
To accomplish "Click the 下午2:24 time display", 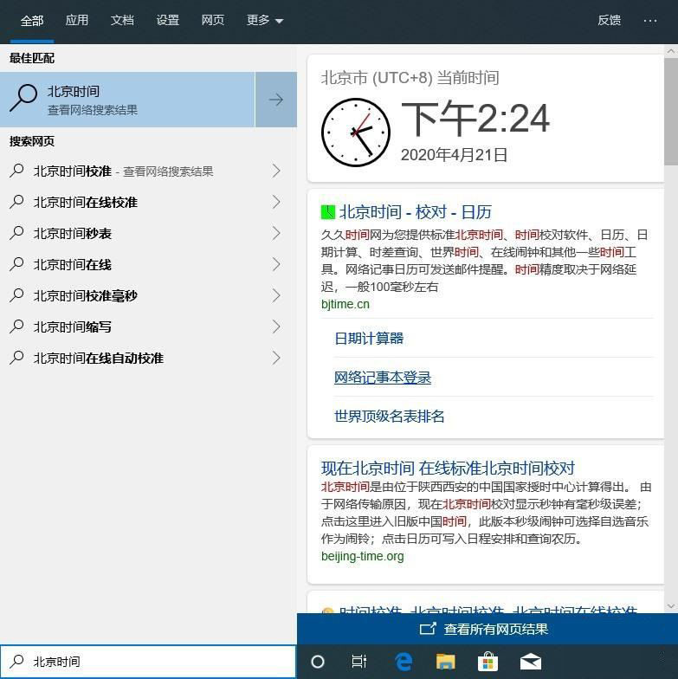I will pyautogui.click(x=475, y=118).
